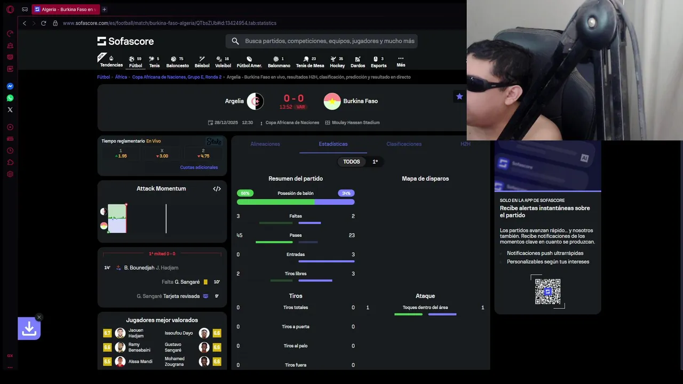The height and width of the screenshot is (384, 683).
Task: Click the Attack Momentum graph
Action: (162, 219)
